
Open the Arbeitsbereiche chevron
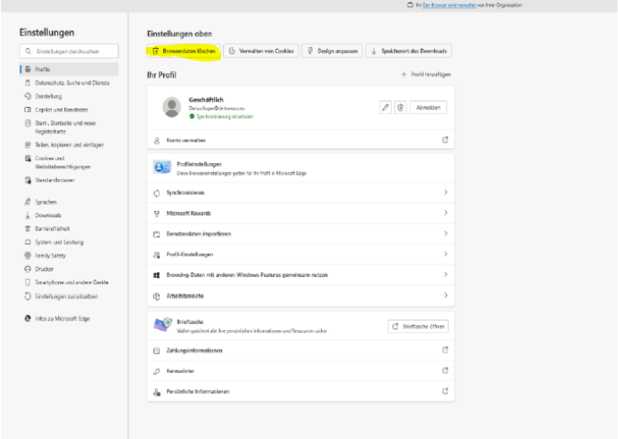click(x=444, y=294)
